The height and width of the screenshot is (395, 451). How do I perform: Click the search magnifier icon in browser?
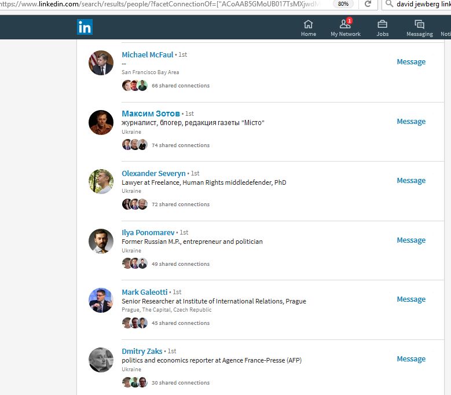tap(389, 3)
